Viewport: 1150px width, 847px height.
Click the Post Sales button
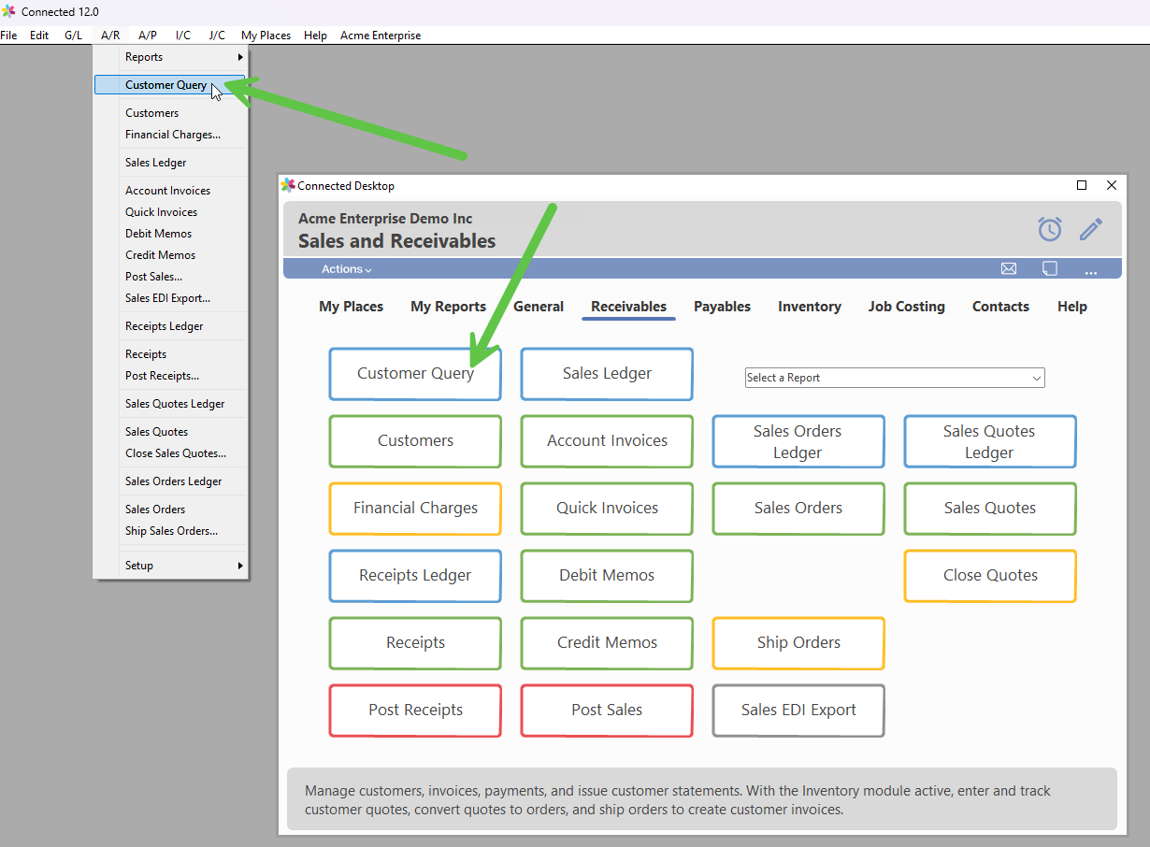tap(607, 711)
